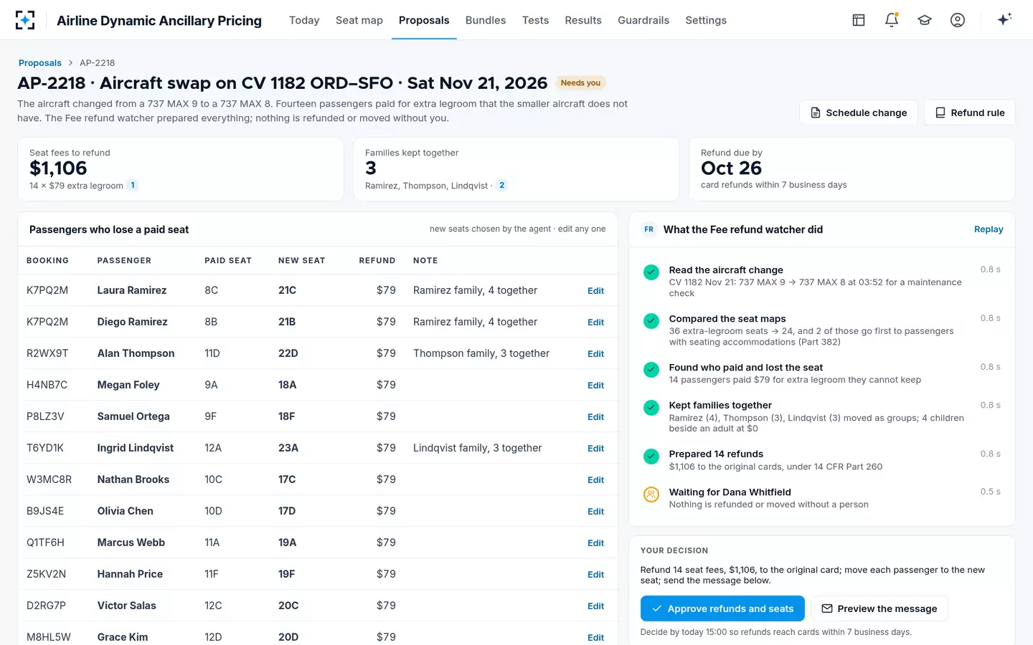Click the Passenger column header

(x=124, y=261)
